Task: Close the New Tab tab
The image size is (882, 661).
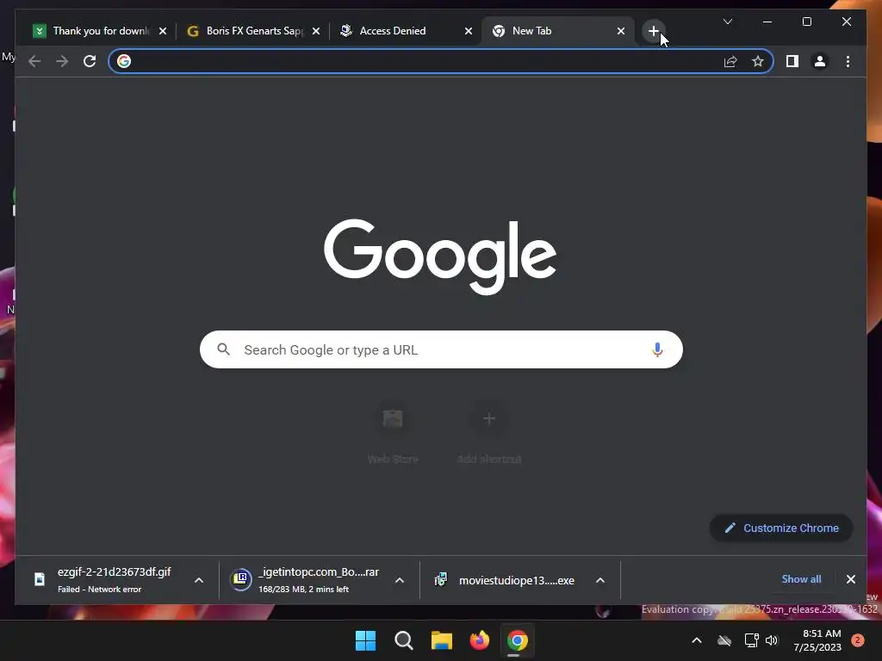Action: [x=620, y=31]
